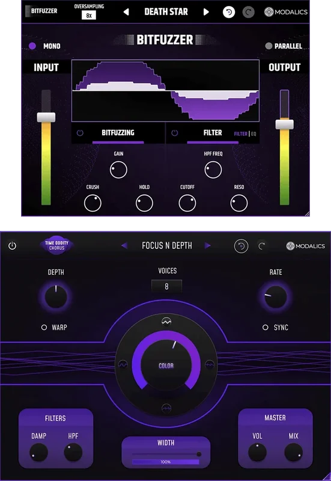Click the HPF Freq knob
331x481 pixels.
(x=213, y=170)
